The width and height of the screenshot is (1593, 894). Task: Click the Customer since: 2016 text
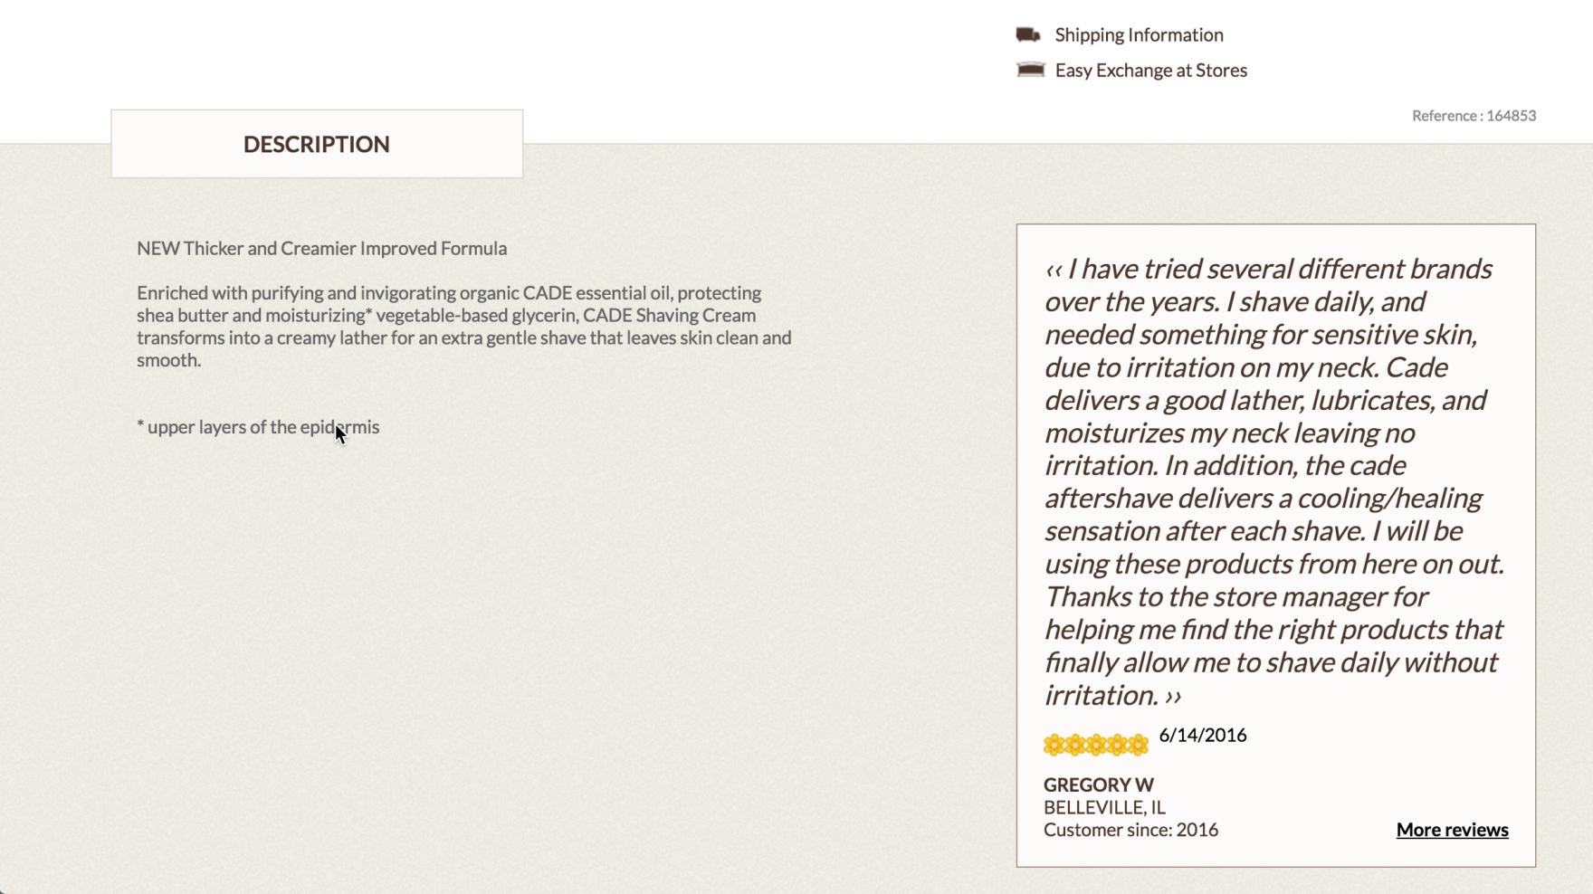coord(1130,830)
